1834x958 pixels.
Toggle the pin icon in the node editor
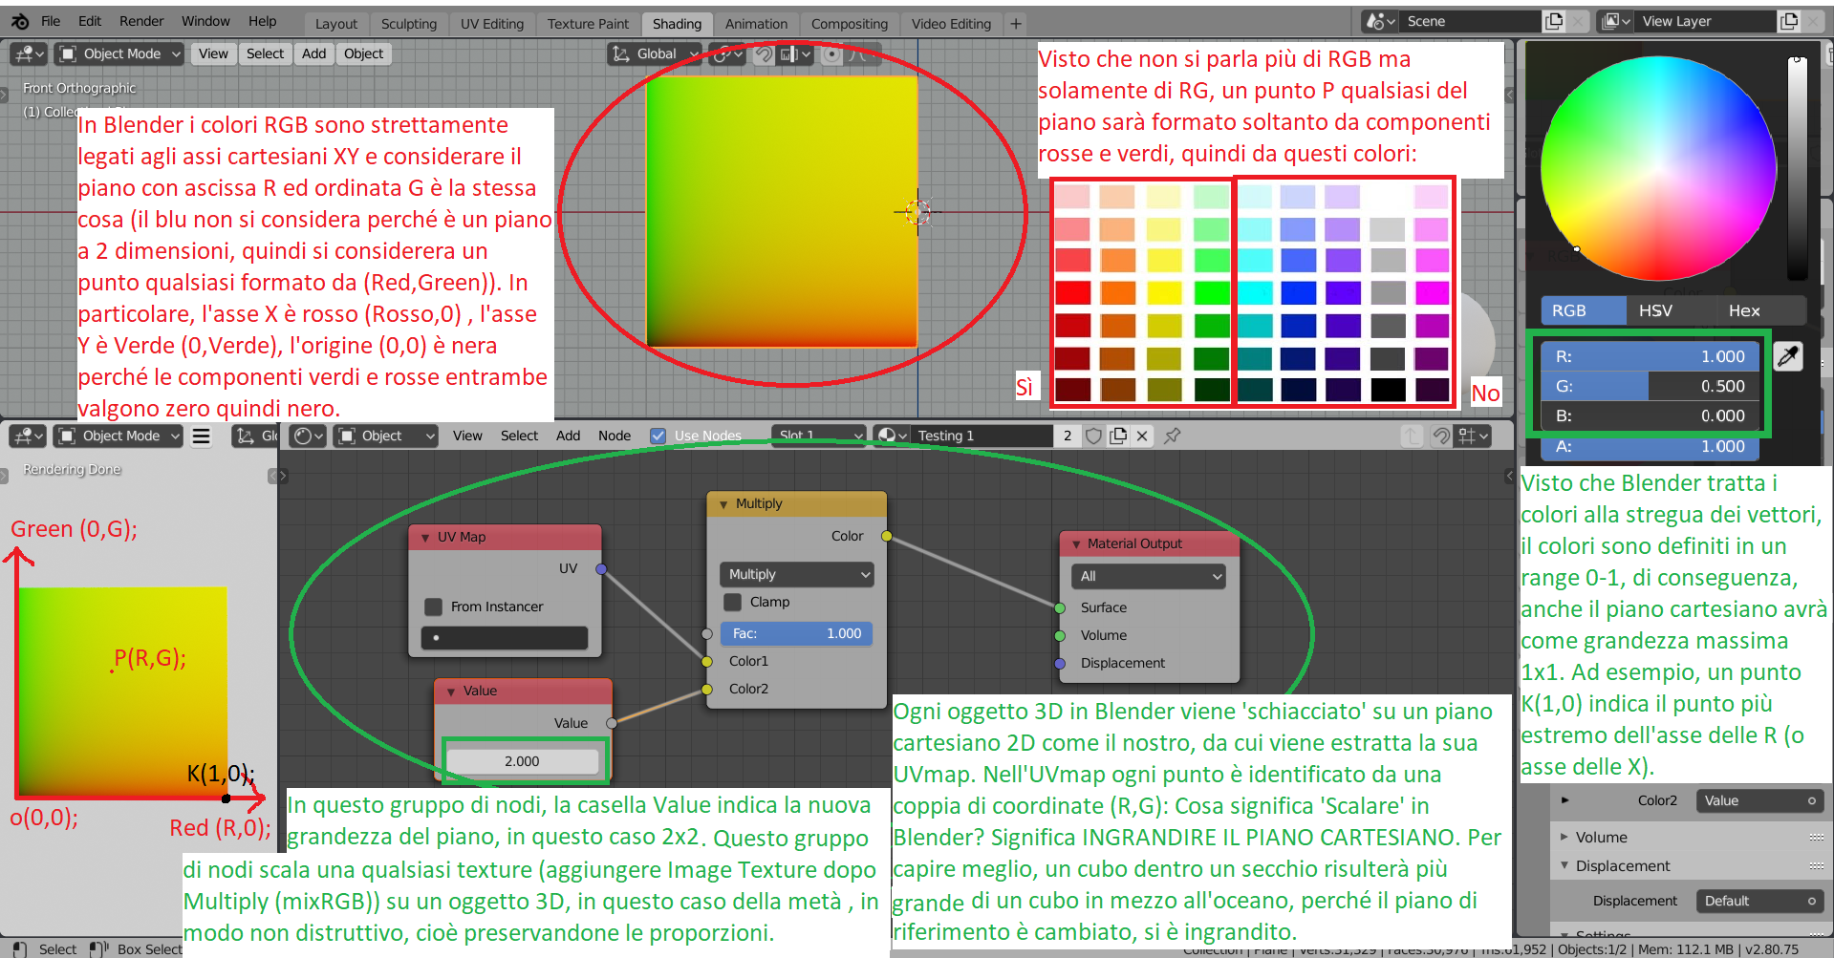[x=1173, y=436]
